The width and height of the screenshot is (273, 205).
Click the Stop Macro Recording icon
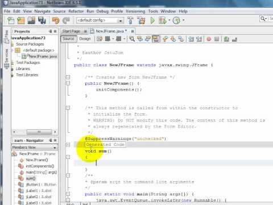point(217,39)
